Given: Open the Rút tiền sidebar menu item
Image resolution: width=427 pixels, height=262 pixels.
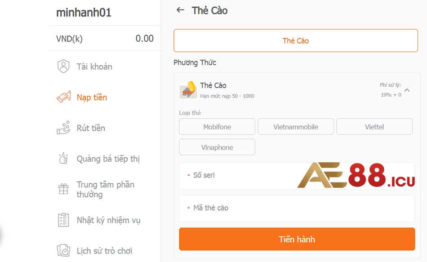Looking at the screenshot, I should (x=92, y=128).
